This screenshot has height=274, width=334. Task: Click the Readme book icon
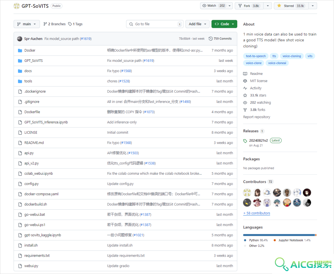[x=245, y=74]
